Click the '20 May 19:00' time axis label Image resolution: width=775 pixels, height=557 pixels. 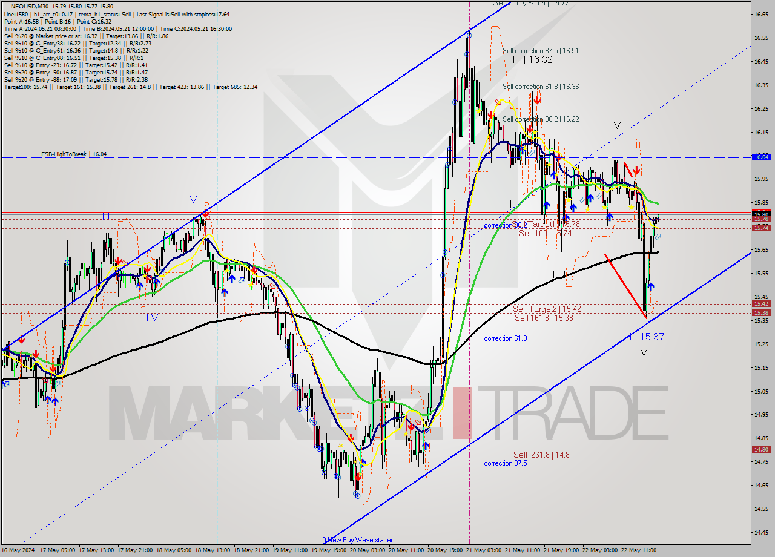[x=445, y=550]
